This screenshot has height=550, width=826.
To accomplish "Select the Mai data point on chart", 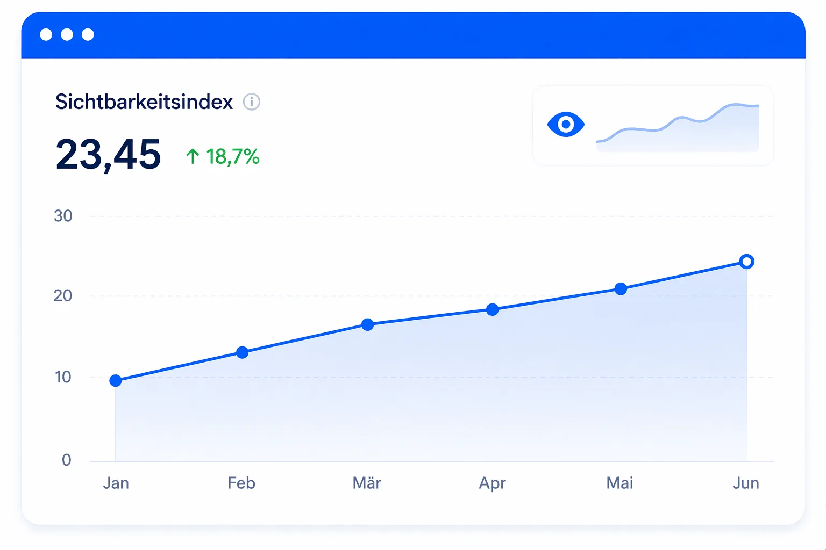I will (621, 289).
